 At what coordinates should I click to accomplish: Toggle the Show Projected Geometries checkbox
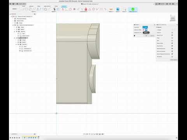pos(172,54)
